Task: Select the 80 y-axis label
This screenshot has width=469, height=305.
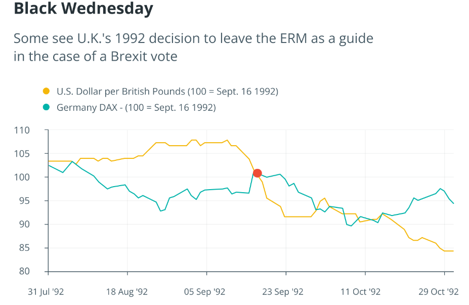Action: (38, 272)
